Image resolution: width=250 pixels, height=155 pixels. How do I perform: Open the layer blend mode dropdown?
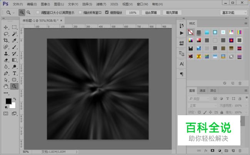(202, 106)
